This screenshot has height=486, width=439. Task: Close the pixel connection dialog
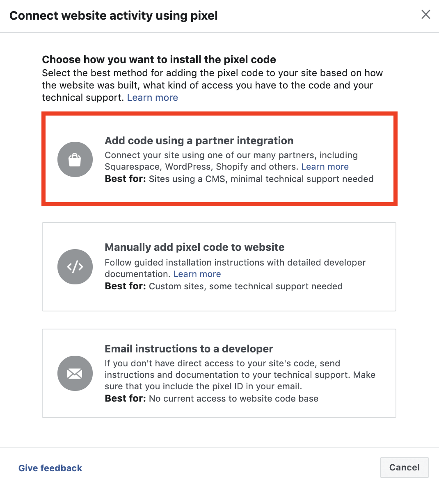(x=426, y=15)
